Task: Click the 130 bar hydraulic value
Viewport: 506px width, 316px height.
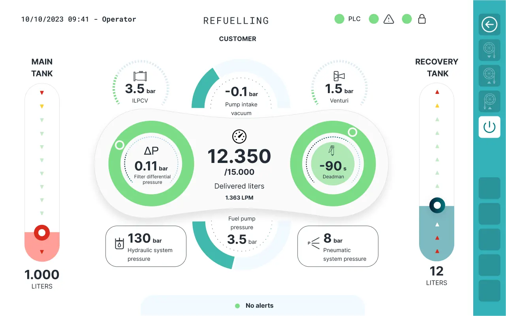Action: [x=145, y=238]
